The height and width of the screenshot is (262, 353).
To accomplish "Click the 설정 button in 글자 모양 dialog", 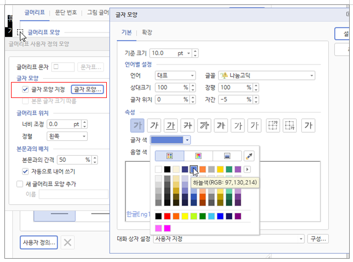I will pos(343,34).
